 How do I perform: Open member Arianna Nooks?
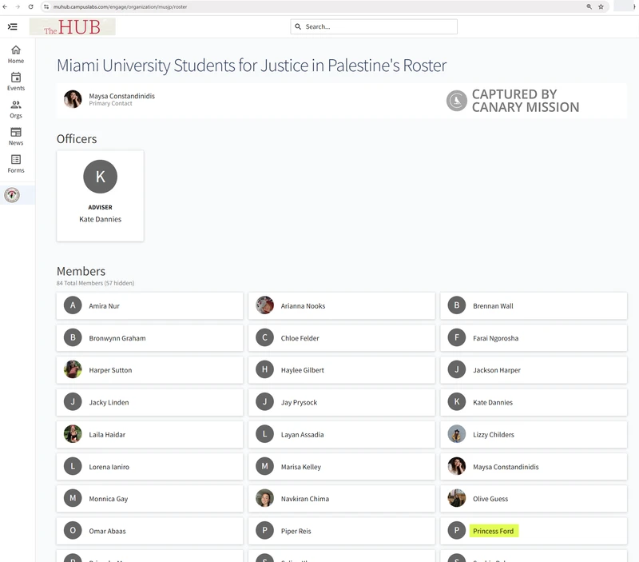342,306
